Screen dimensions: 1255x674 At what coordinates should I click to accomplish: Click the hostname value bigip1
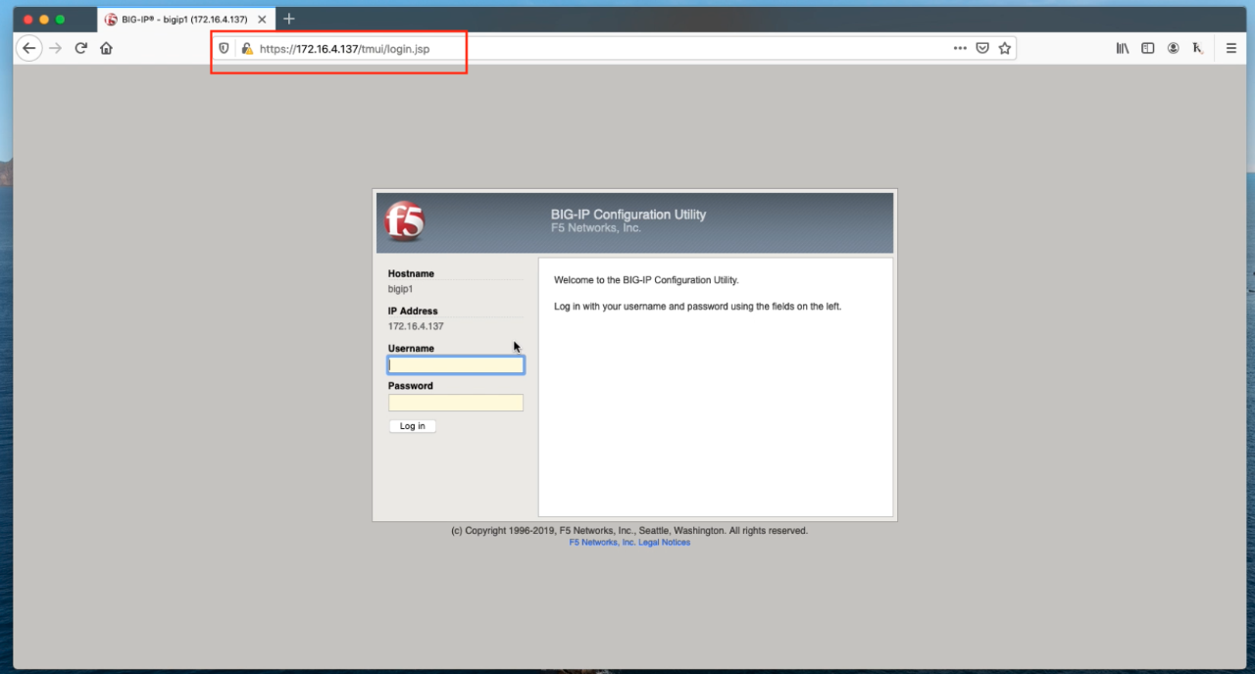pyautogui.click(x=401, y=289)
